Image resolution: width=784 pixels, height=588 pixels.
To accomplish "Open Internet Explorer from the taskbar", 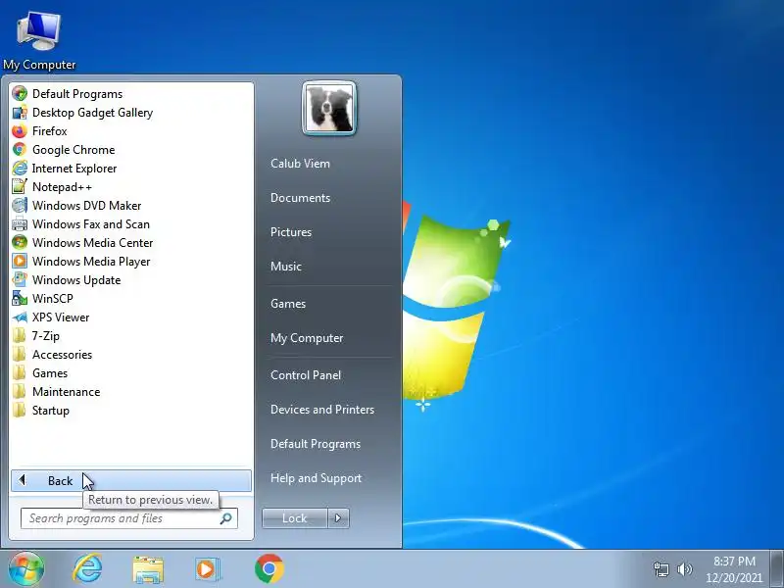I will [x=87, y=568].
